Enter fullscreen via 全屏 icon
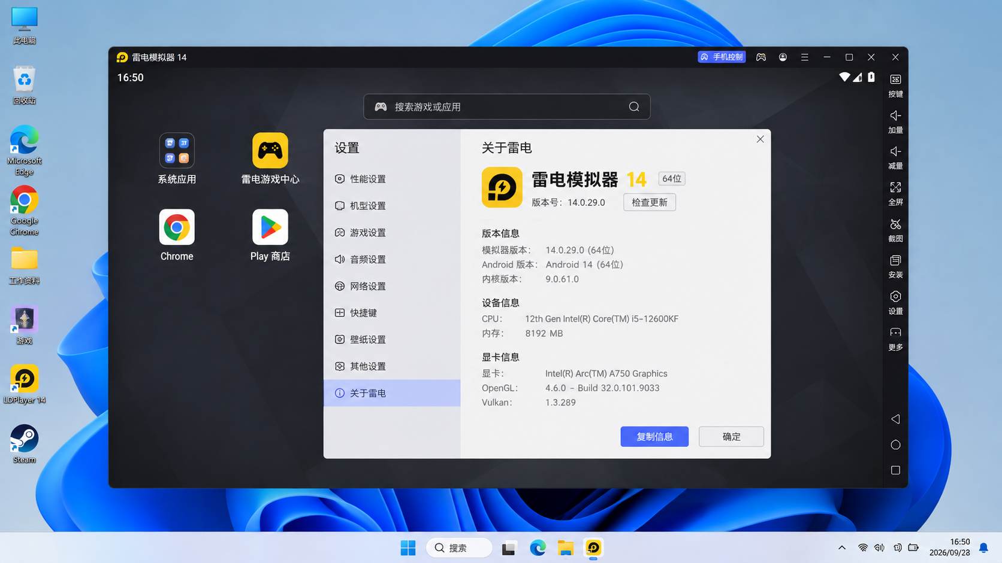 pos(895,194)
